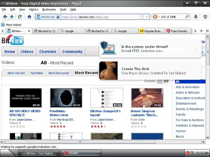Open the Most Visited bookmarks folder
Screen dimensions: 210x157
point(11,25)
